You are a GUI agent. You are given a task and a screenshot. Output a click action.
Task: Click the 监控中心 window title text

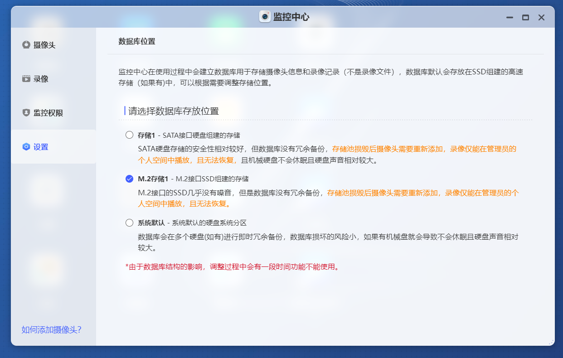tap(291, 17)
